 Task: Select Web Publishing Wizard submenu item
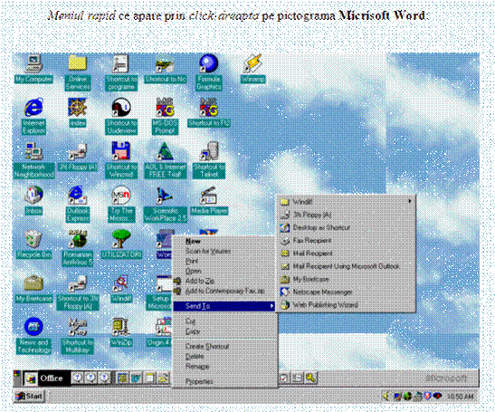[x=346, y=305]
